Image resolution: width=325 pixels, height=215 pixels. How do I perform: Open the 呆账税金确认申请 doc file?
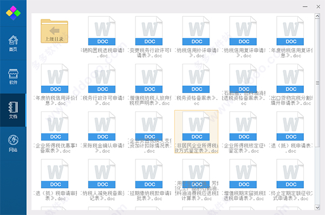(x=102, y=132)
